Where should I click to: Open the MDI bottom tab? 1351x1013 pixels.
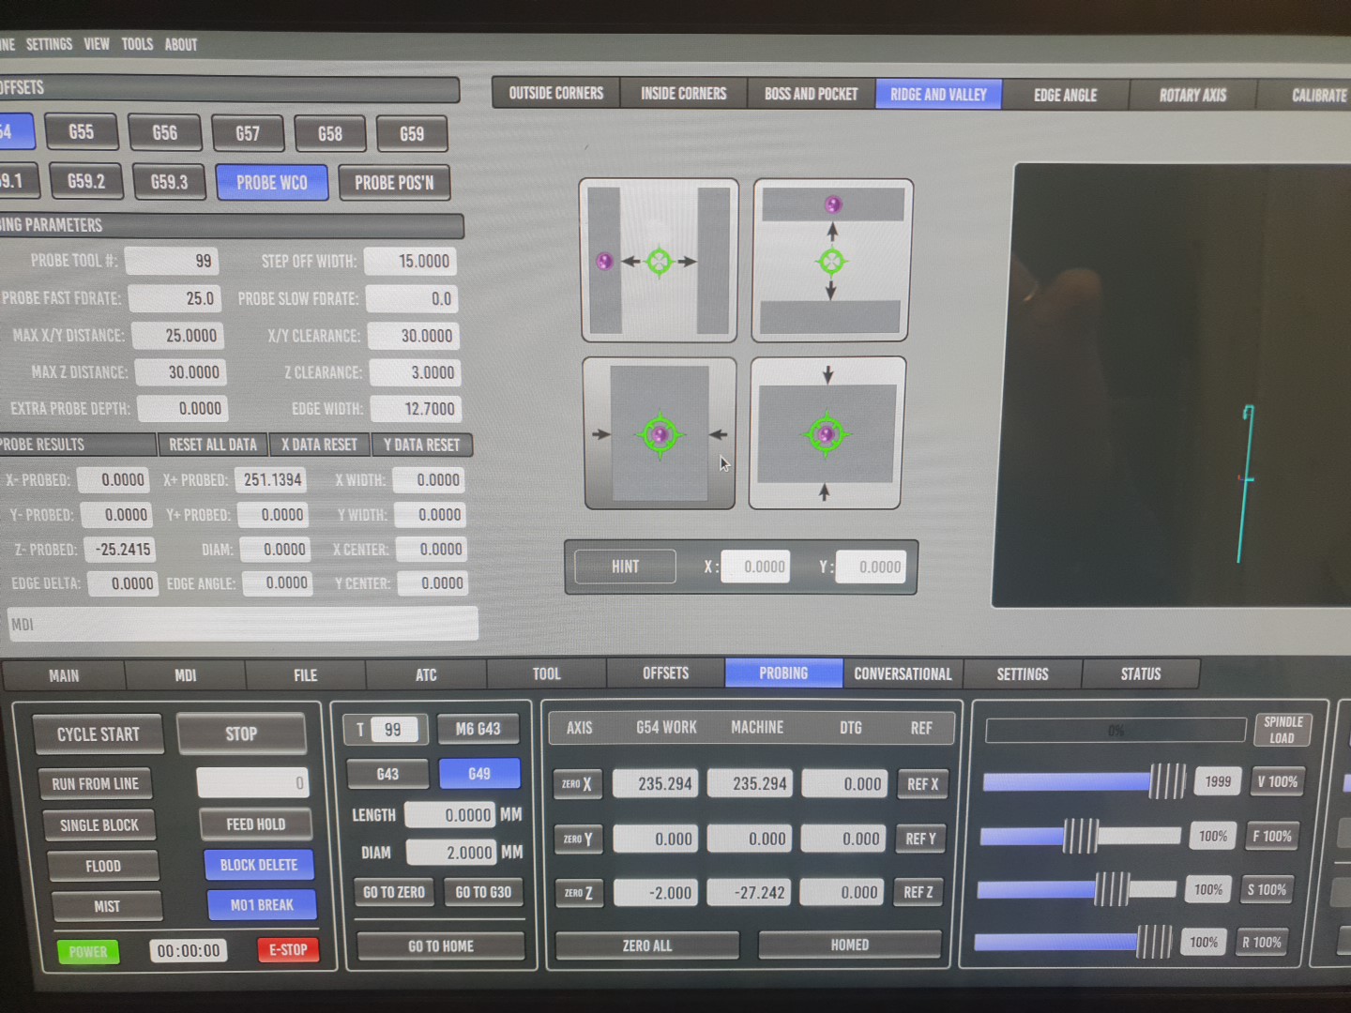coord(185,675)
